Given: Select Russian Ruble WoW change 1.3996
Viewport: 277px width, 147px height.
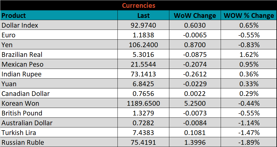Looking at the screenshot, I should [x=195, y=143].
